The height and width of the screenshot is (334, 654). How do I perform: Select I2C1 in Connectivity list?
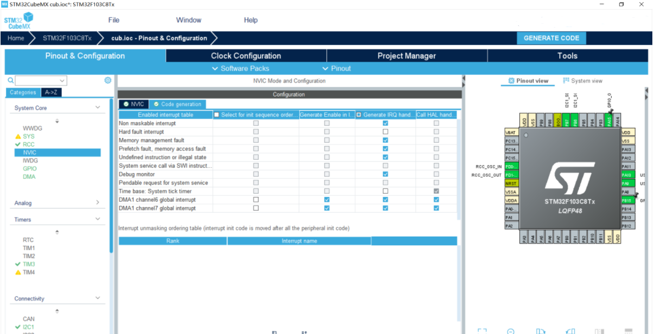coord(28,327)
